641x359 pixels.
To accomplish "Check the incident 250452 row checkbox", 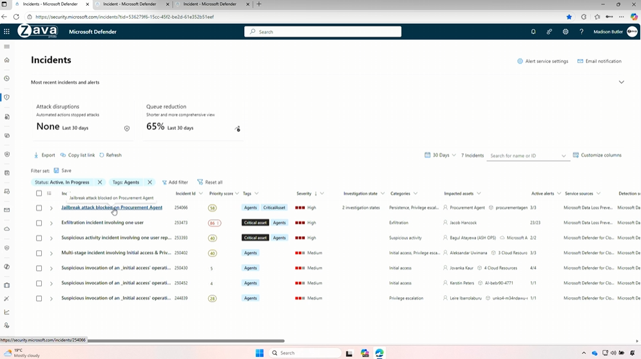I will 39,284.
